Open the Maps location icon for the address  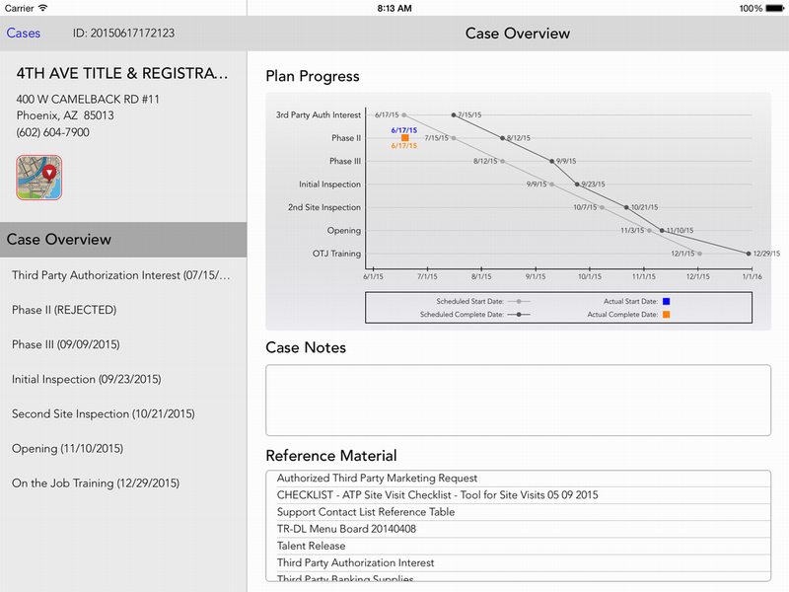(x=38, y=178)
